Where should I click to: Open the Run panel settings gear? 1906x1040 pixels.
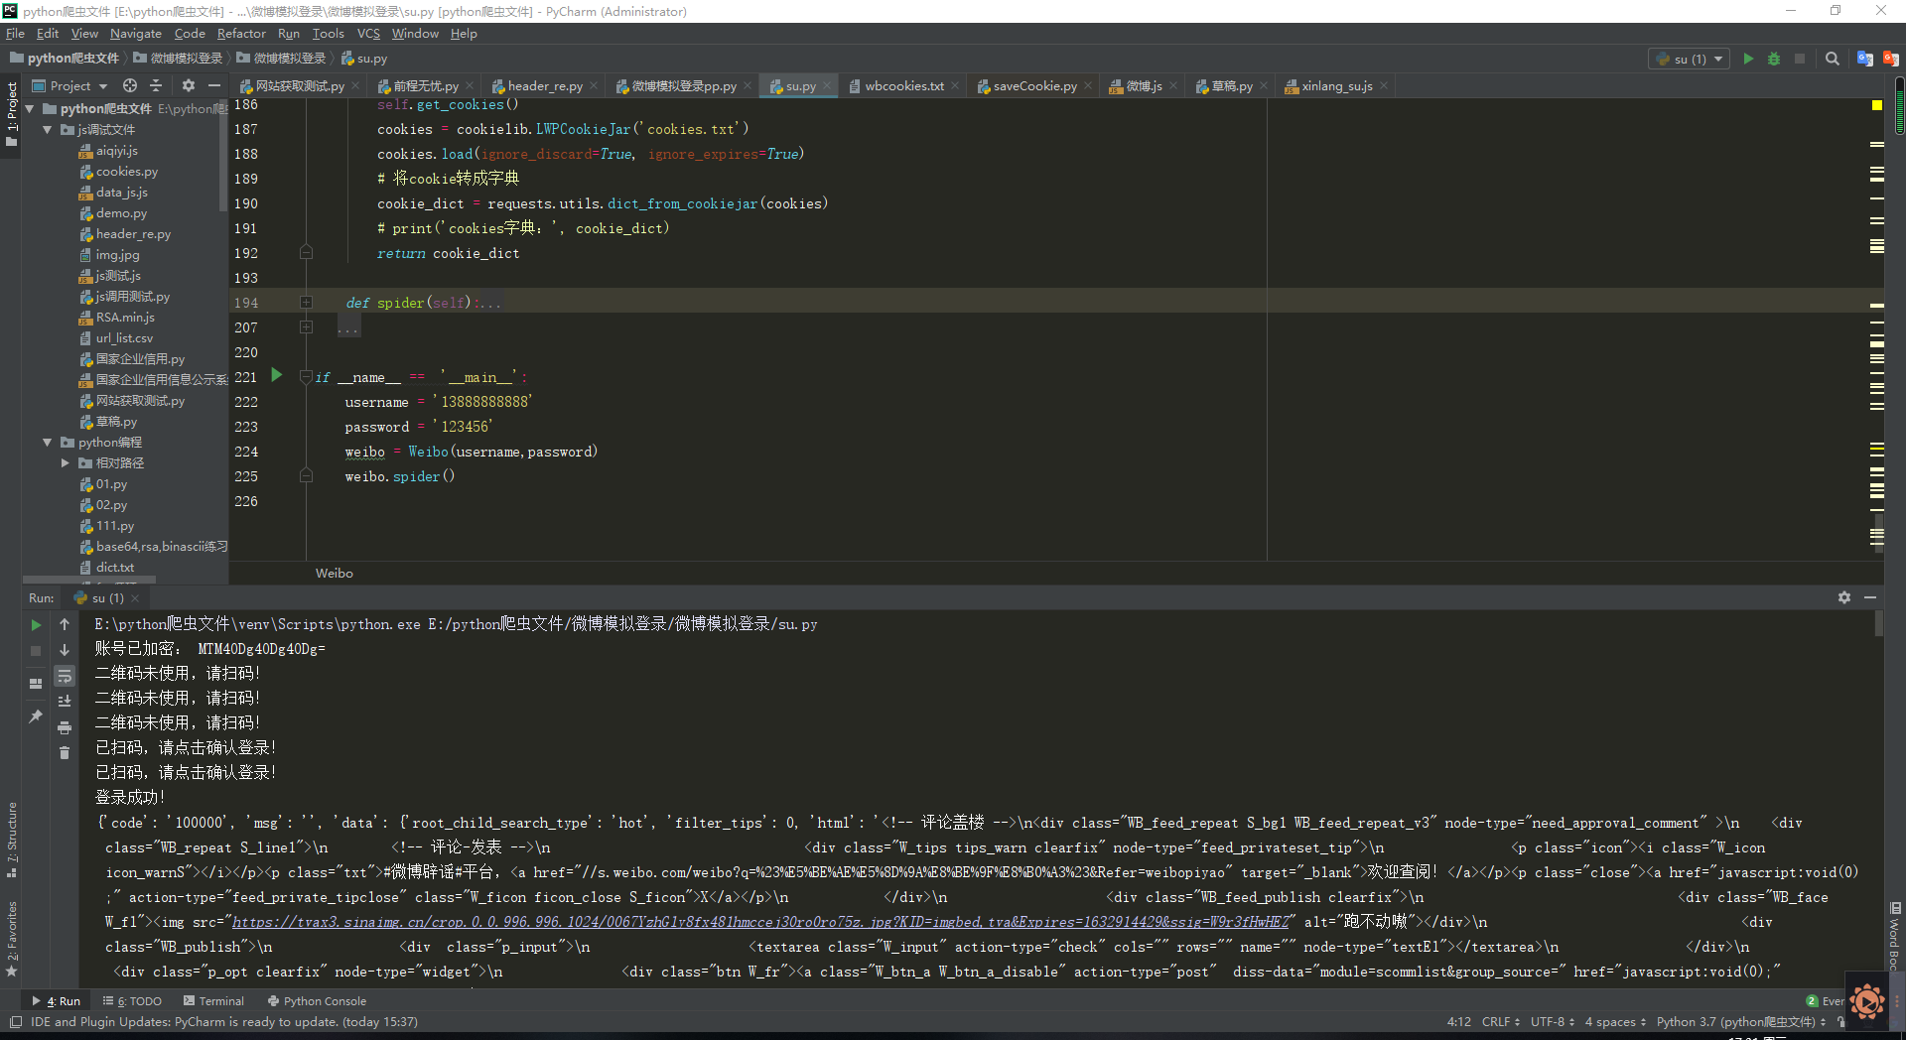coord(1844,597)
